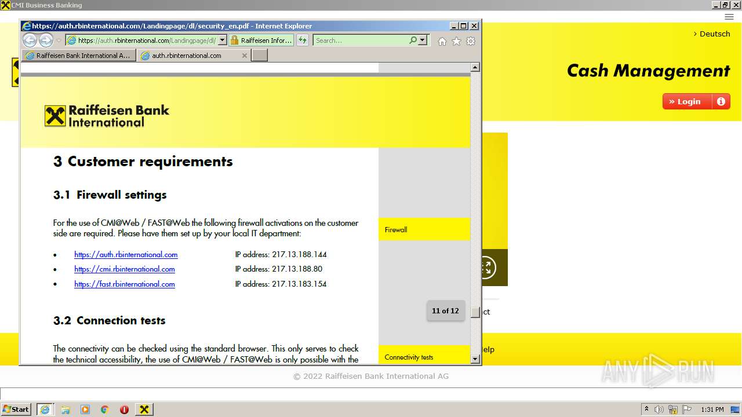742x417 pixels.
Task: Open the Windows Start button
Action: pyautogui.click(x=16, y=409)
